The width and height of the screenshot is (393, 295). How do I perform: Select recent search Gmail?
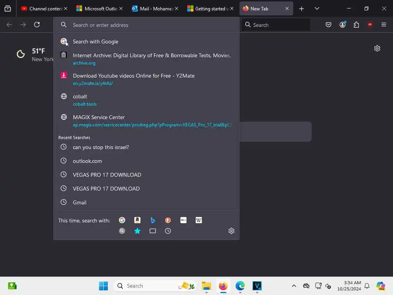[146, 202]
